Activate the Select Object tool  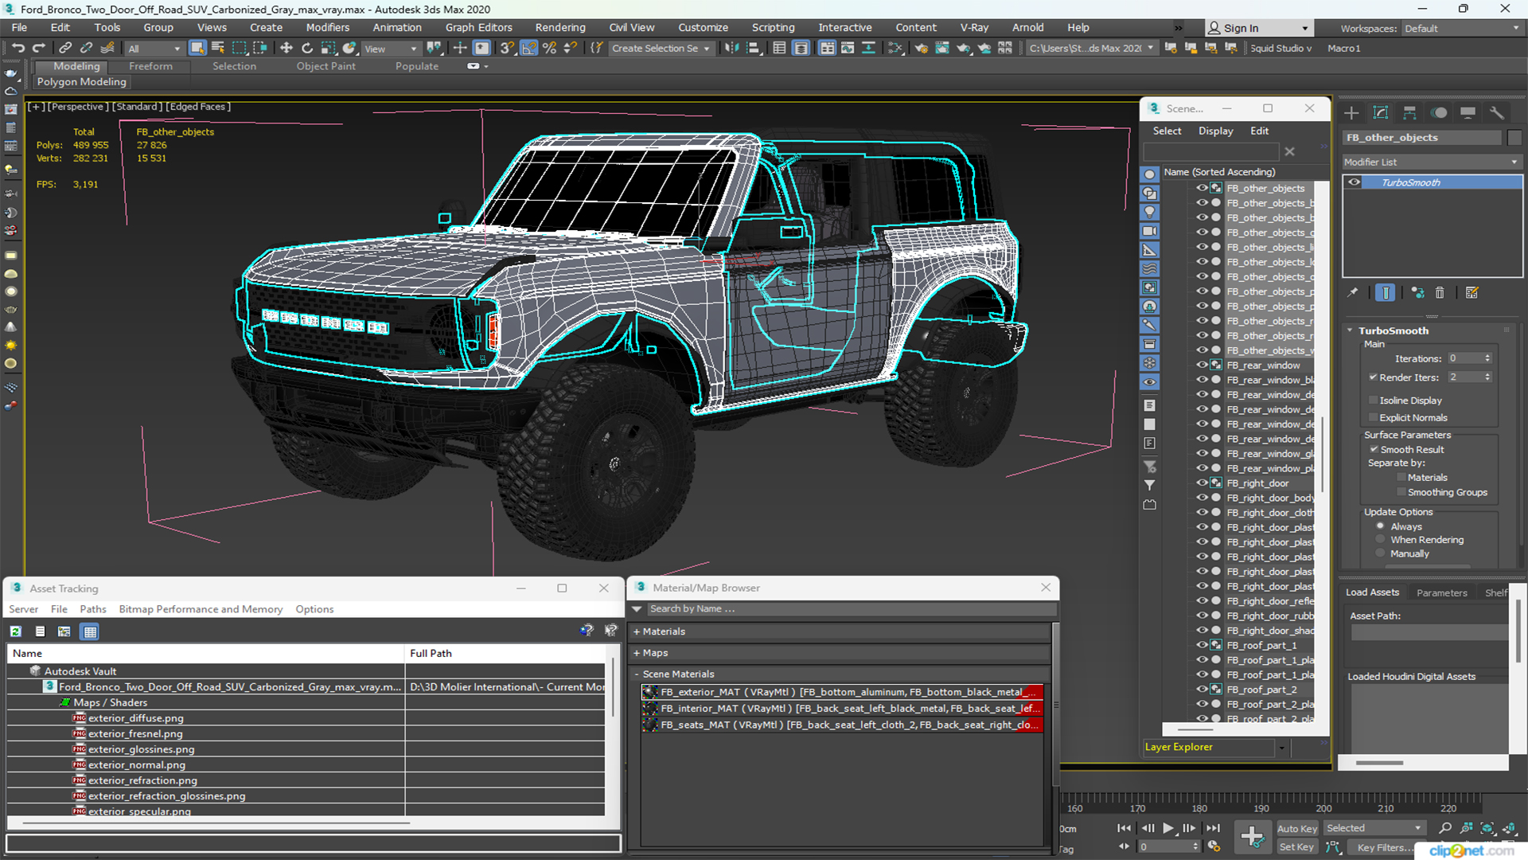(x=197, y=48)
